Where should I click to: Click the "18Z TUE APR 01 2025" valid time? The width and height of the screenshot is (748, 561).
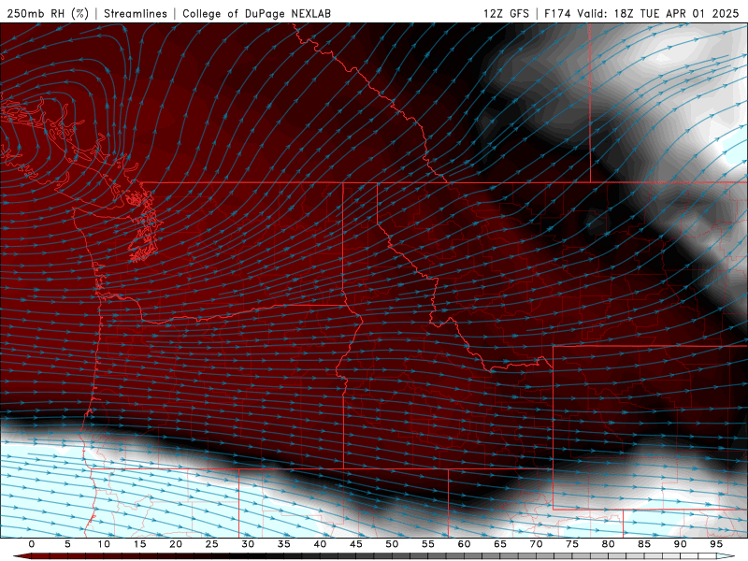676,13
